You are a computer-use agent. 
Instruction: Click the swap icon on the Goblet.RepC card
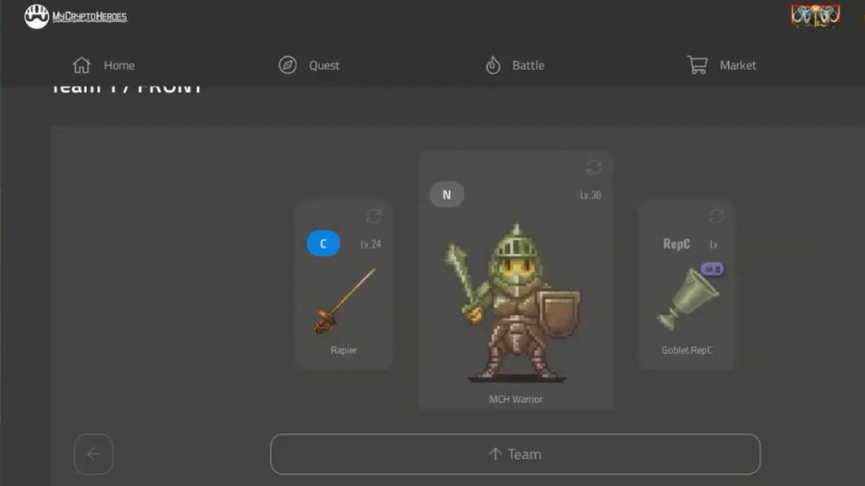(716, 216)
